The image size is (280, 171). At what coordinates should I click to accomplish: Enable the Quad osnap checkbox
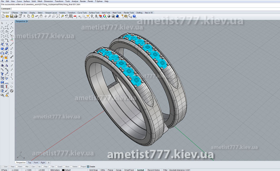pyautogui.click(x=56, y=167)
